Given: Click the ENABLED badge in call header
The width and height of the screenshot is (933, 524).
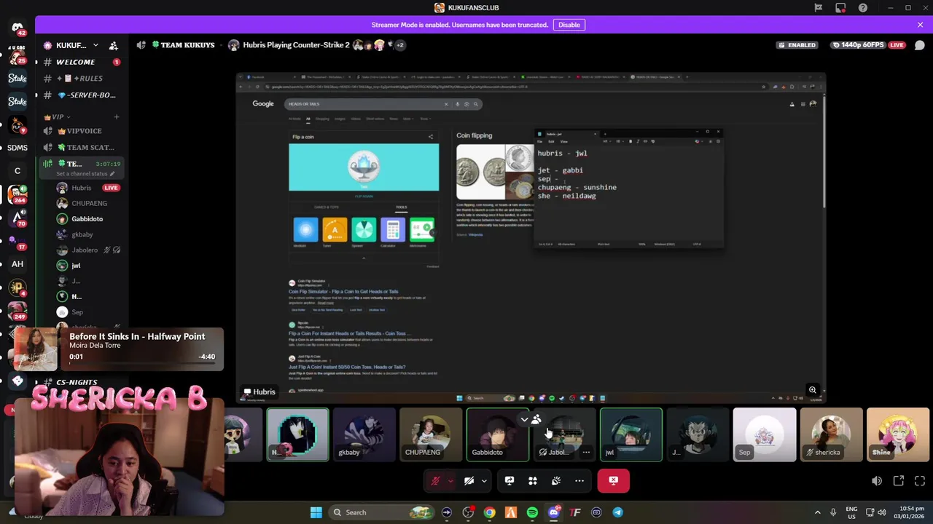Looking at the screenshot, I should coord(797,45).
